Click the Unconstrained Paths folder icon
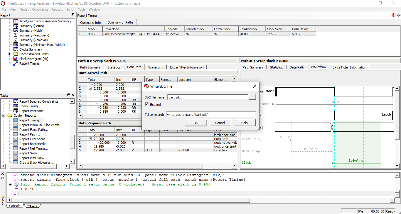This screenshot has width=401, height=214. (x=16, y=54)
